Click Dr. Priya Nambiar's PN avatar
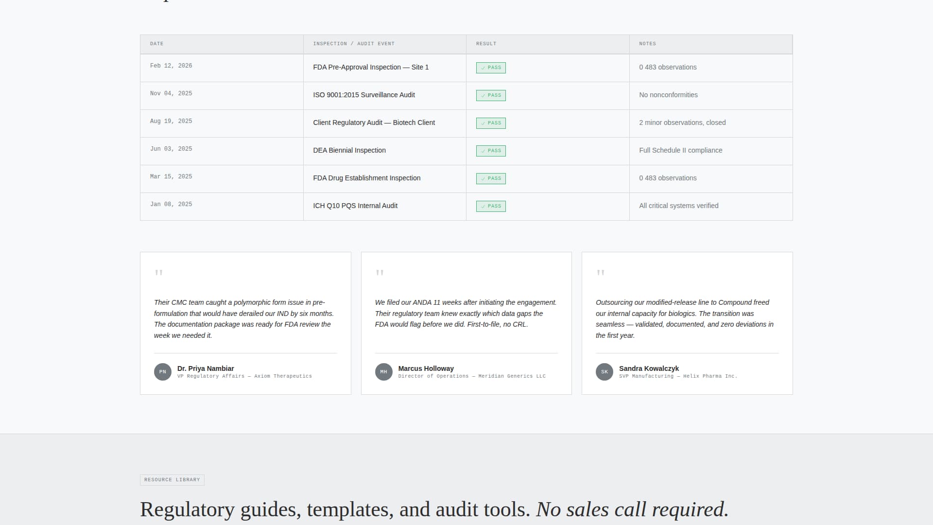The width and height of the screenshot is (933, 525). coord(162,372)
